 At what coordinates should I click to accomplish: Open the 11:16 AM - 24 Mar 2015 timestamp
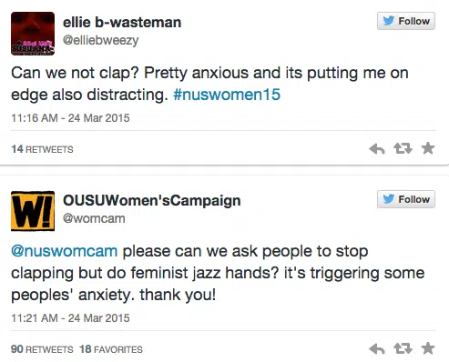pos(70,118)
